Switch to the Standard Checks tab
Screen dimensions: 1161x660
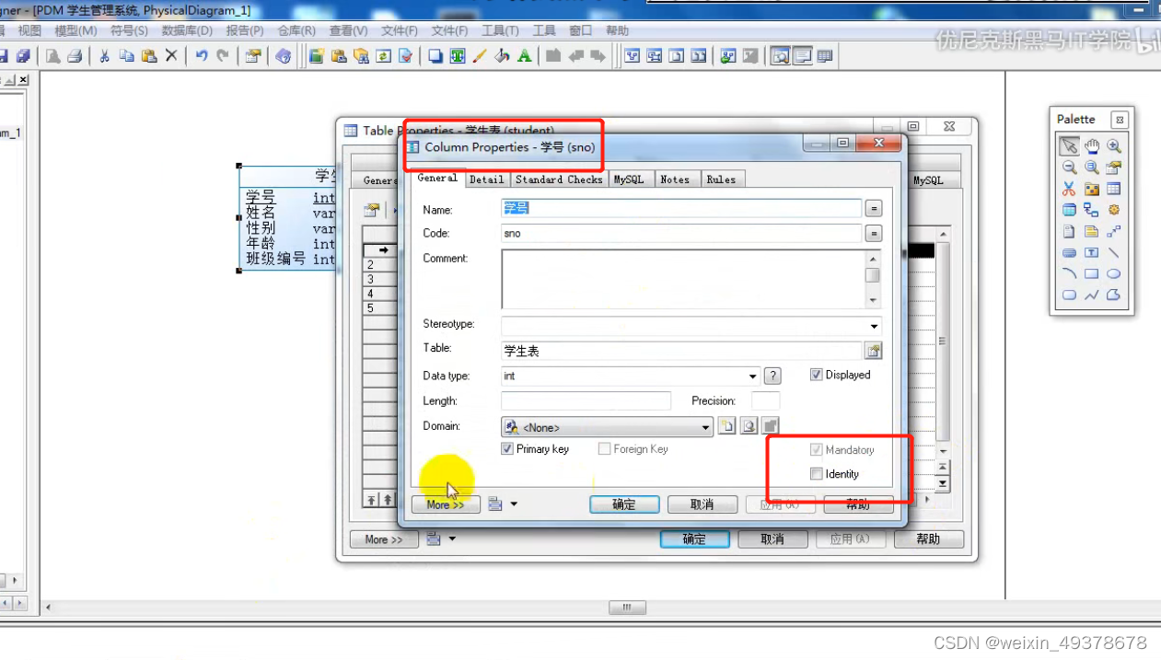[x=558, y=179]
